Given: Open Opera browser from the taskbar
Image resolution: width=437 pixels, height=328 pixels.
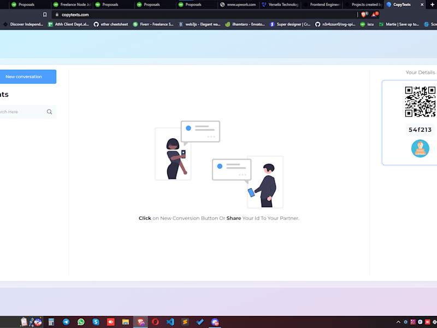Looking at the screenshot, I should coord(155,322).
